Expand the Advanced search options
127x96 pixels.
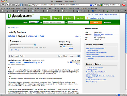(107, 23)
